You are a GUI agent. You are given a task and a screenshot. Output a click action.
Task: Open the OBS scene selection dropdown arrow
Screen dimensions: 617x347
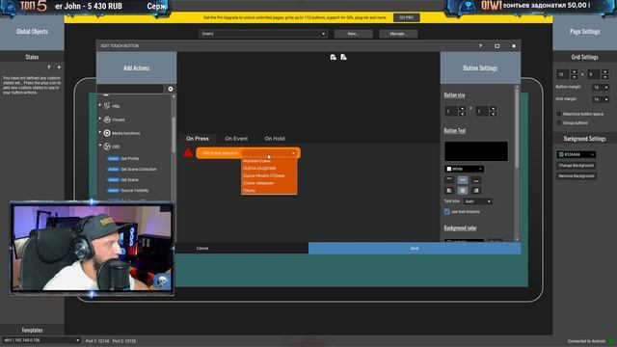point(293,153)
